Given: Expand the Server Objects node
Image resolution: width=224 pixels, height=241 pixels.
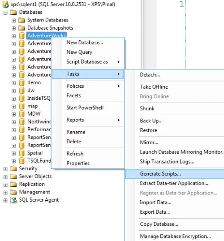Looking at the screenshot, I should [5, 177].
